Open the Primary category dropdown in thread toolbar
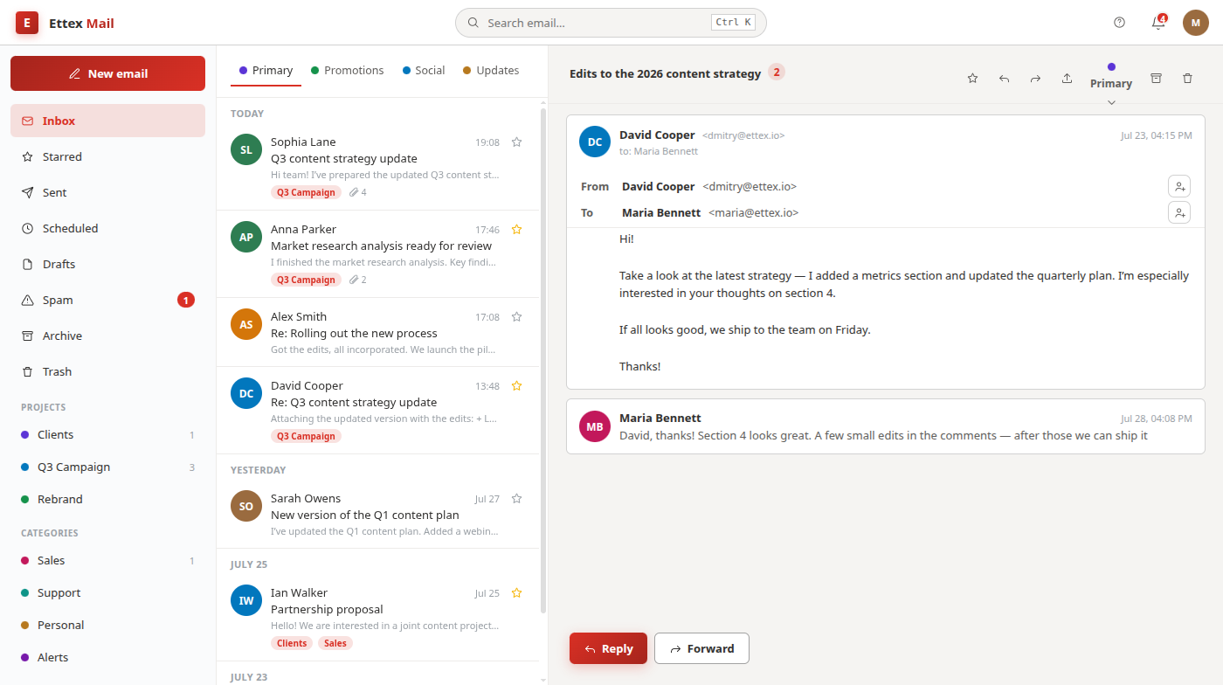The image size is (1223, 685). click(x=1111, y=84)
